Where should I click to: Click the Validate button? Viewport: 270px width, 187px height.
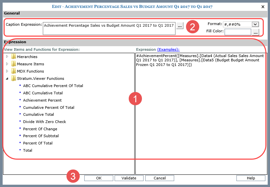(129, 178)
